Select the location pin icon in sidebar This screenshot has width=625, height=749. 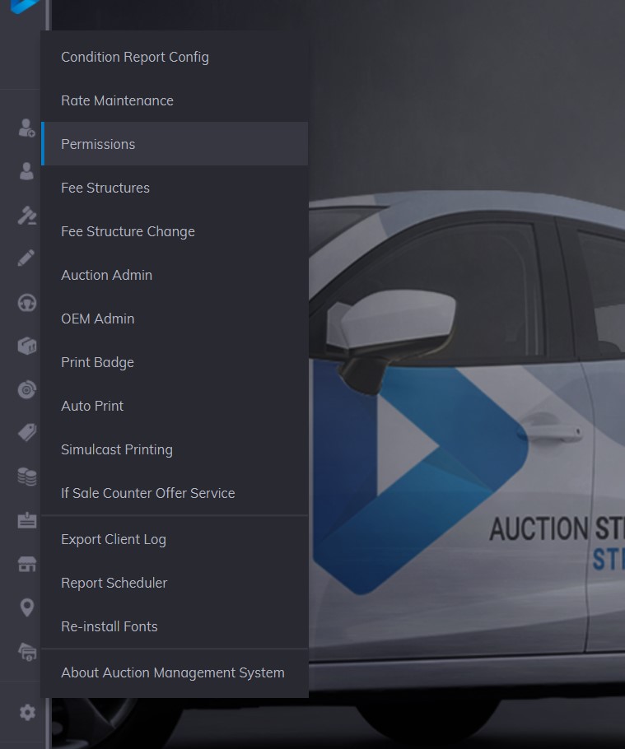tap(26, 607)
